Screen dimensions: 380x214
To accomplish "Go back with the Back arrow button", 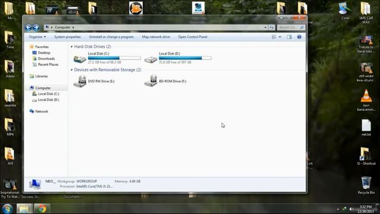I will point(28,27).
